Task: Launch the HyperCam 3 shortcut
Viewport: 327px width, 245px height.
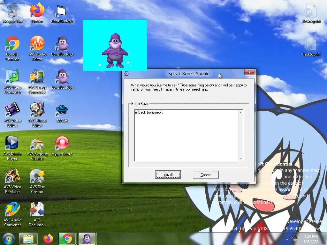Action: point(62,145)
